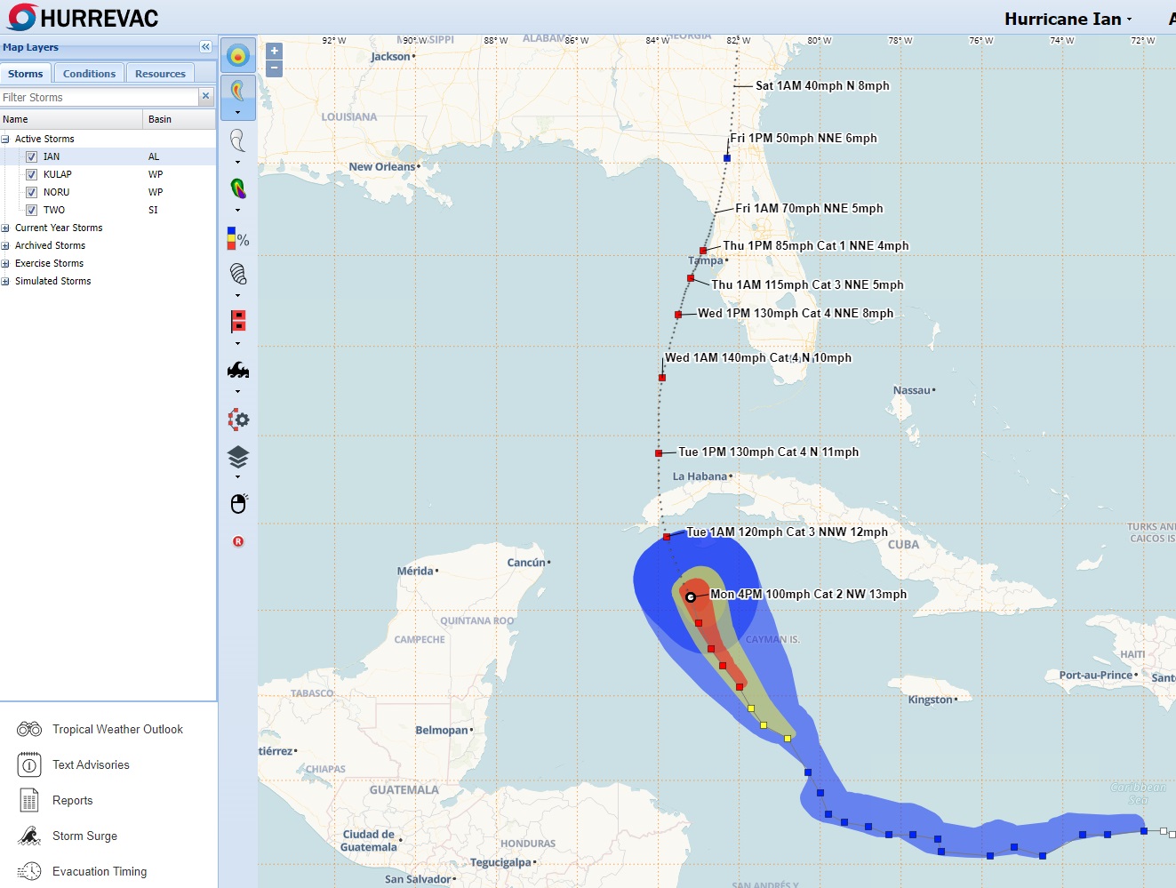Open the gear settings tool in toolbar
The image size is (1176, 888).
pos(237,420)
